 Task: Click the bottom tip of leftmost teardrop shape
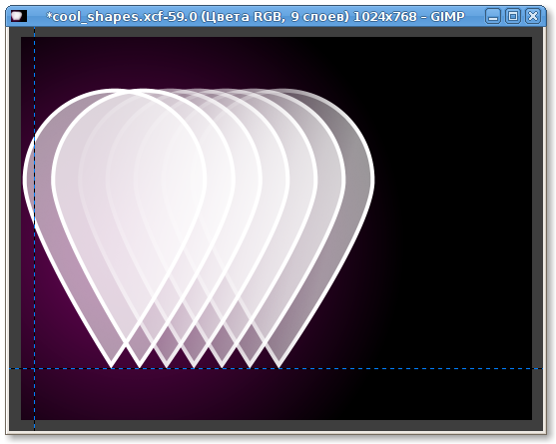pyautogui.click(x=112, y=366)
